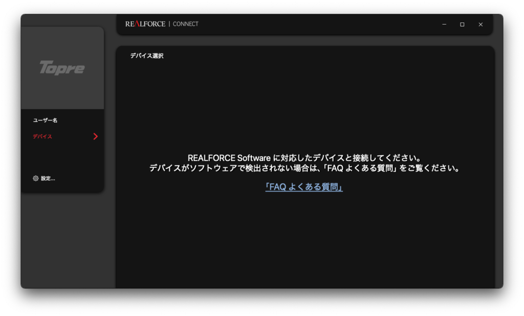The width and height of the screenshot is (524, 316).
Task: Open the「FAQ よくある質問」hyperlink
Action: pyautogui.click(x=304, y=187)
